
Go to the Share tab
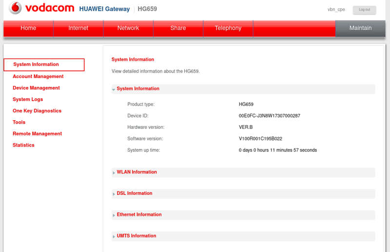tap(178, 28)
